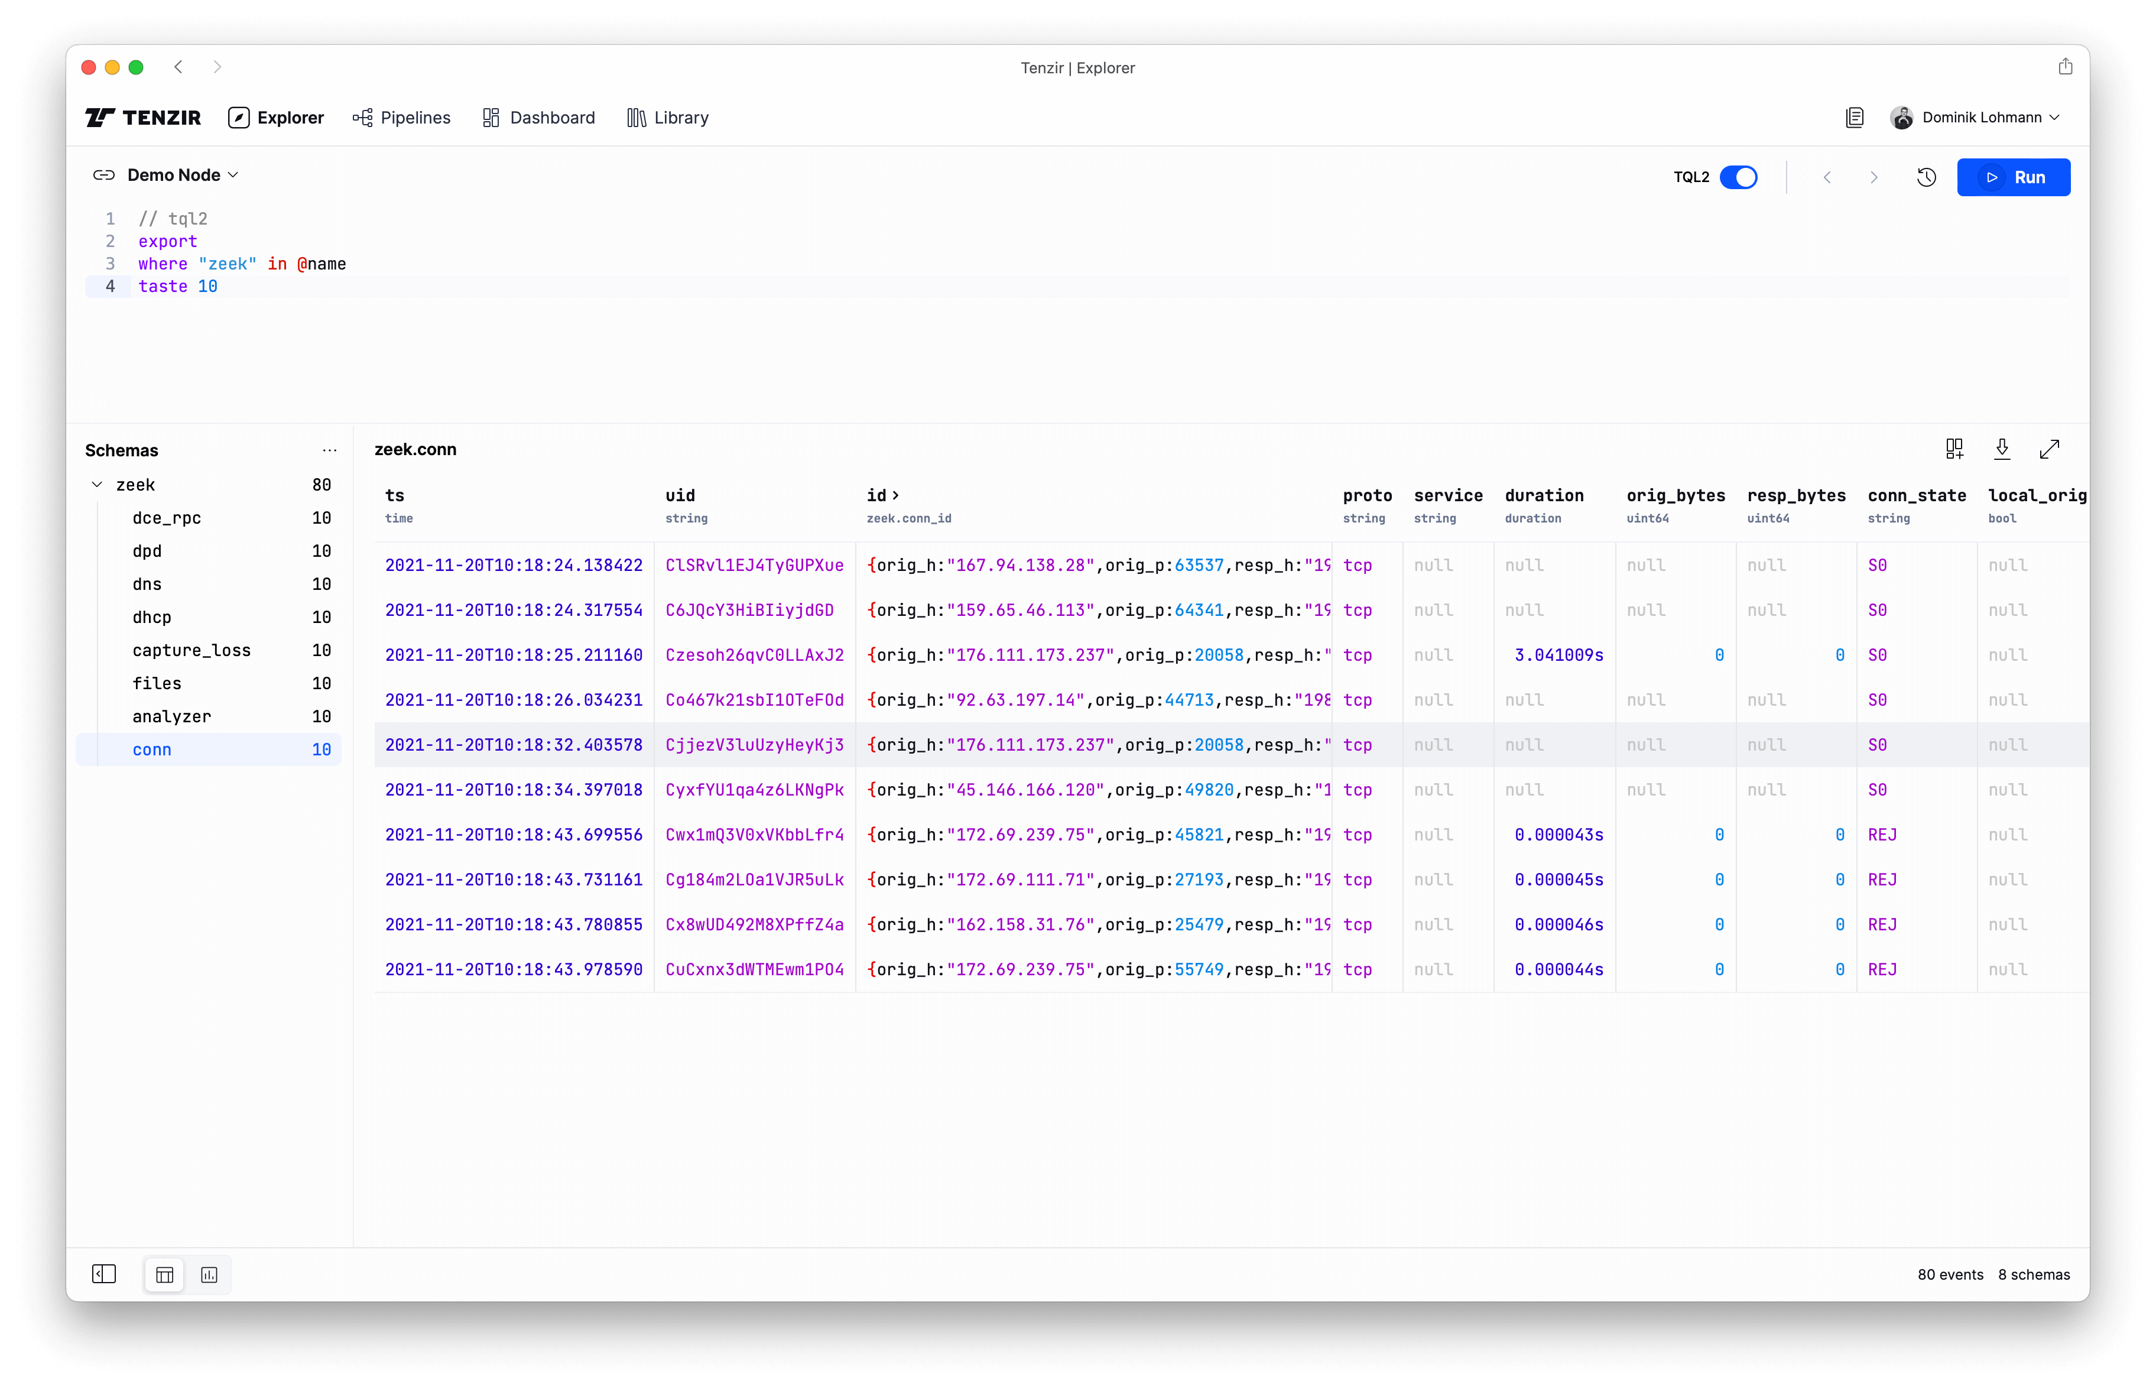Click the share icon in title bar
The image size is (2156, 1389).
click(x=2065, y=67)
